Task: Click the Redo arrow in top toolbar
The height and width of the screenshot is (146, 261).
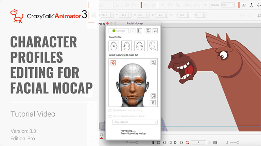Action: 154,5
